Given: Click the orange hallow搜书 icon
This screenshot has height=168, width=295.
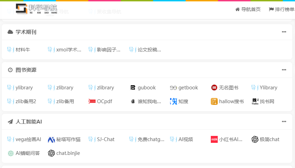Looking at the screenshot, I should pos(214,101).
